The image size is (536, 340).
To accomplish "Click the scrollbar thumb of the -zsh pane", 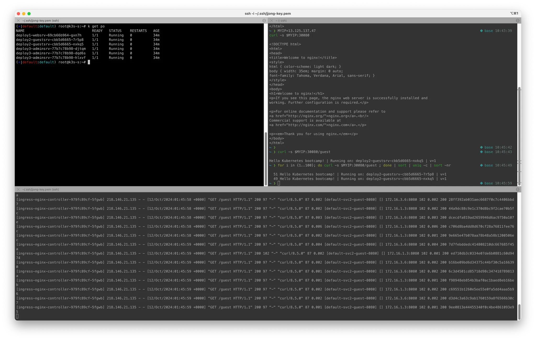I will tap(519, 136).
